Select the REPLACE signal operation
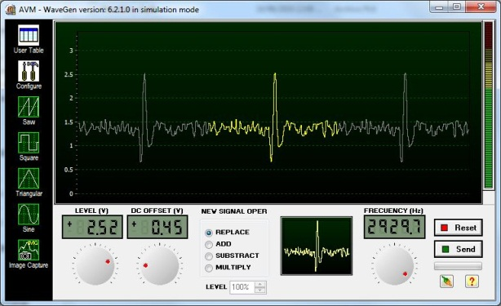 (x=209, y=233)
